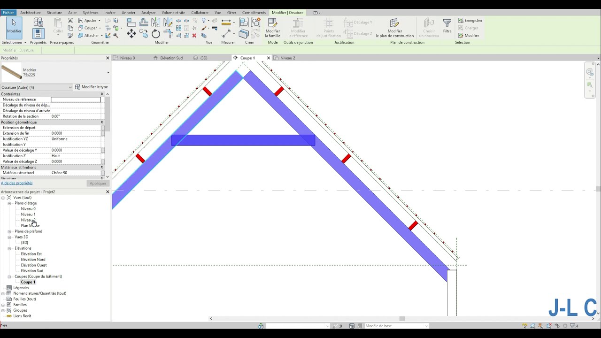Click the horizontal scrollbar thumb in view
The width and height of the screenshot is (601, 338).
tap(401, 318)
